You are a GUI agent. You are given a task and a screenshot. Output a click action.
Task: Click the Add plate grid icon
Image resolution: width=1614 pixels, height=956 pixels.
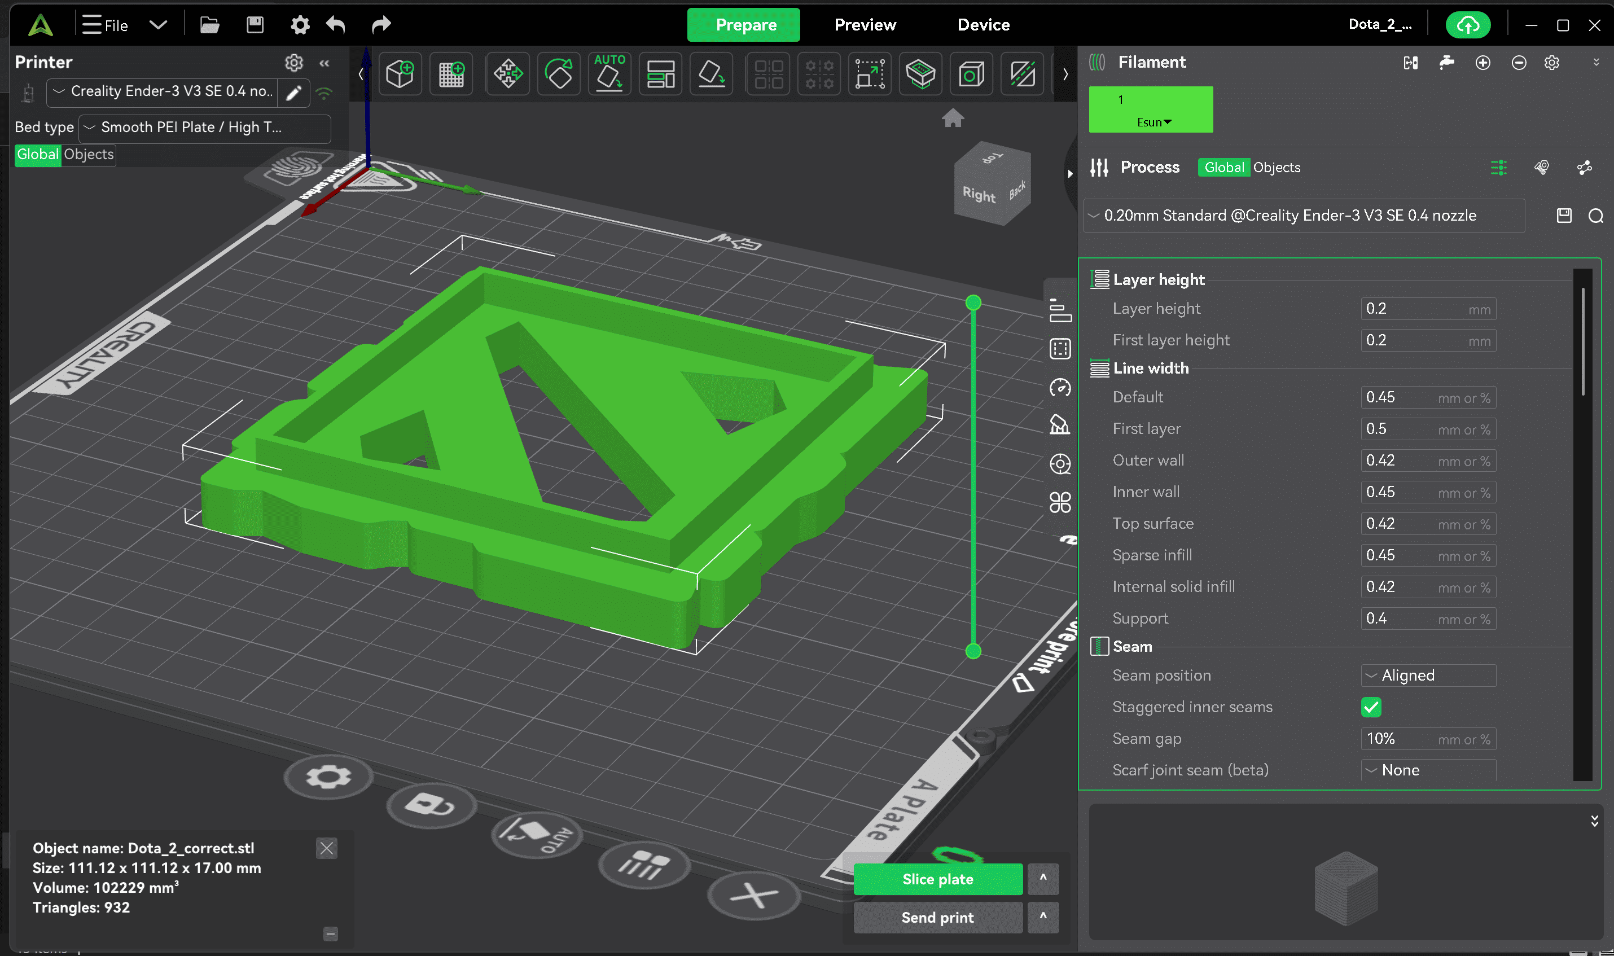(451, 73)
